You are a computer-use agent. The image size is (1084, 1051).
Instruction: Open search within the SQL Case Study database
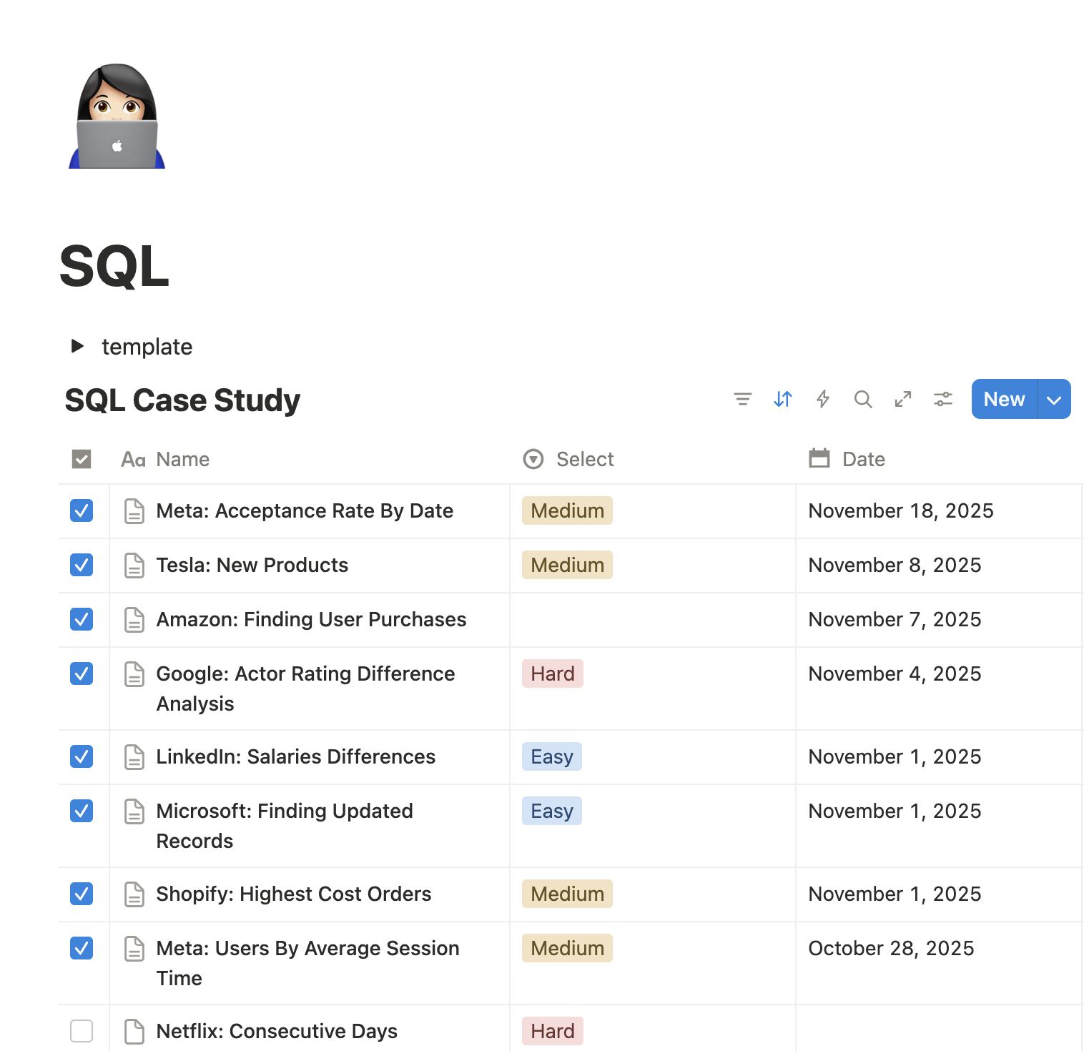(863, 399)
